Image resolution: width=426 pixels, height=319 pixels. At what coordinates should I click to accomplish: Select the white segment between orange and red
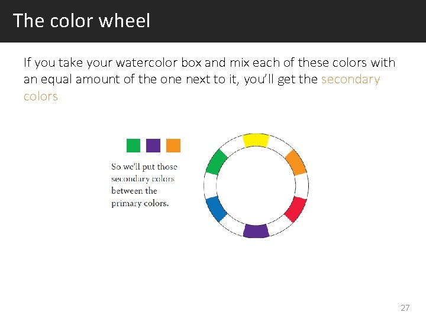(x=302, y=185)
